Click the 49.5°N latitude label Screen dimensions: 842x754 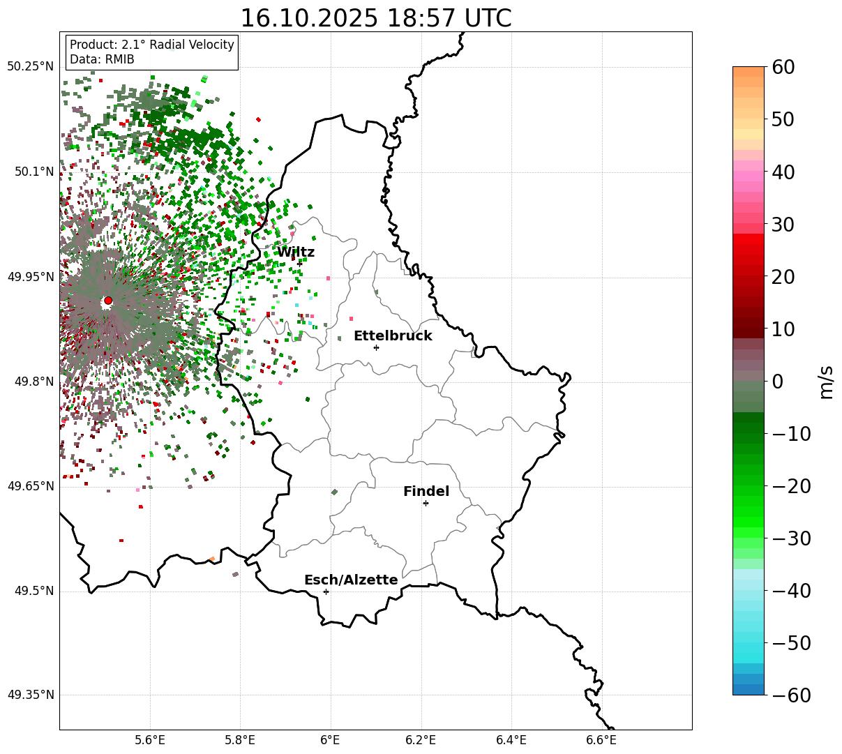coord(33,591)
